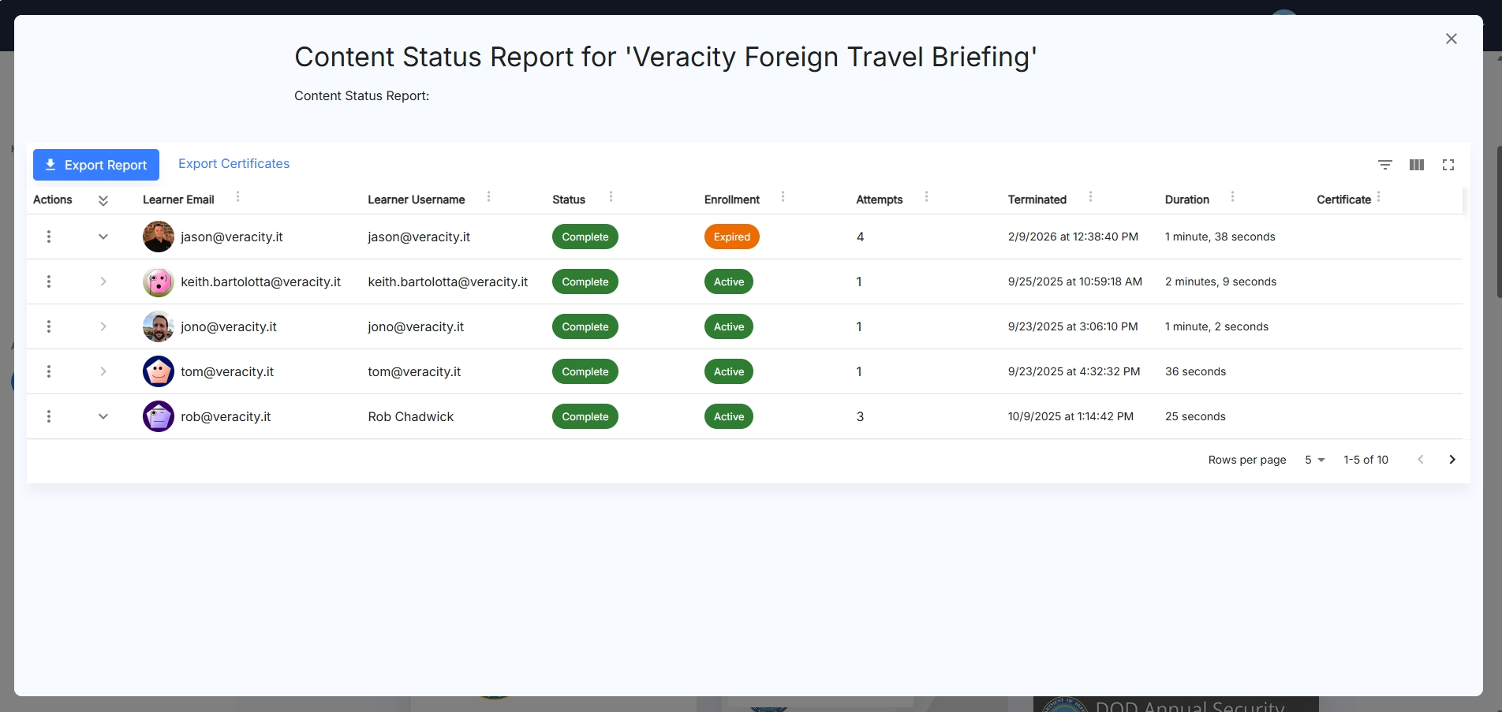This screenshot has width=1502, height=712.
Task: Open Certificate column options menu
Action: (1378, 196)
